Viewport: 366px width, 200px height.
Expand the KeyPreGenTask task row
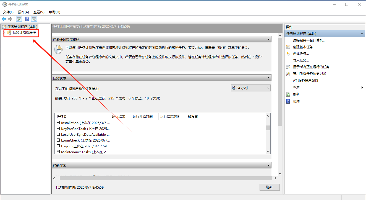[58, 129]
